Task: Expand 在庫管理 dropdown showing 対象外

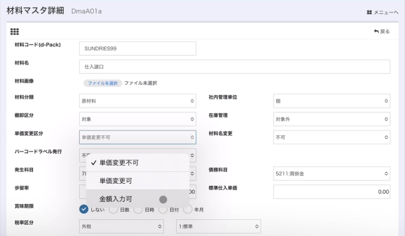Action: 331,118
